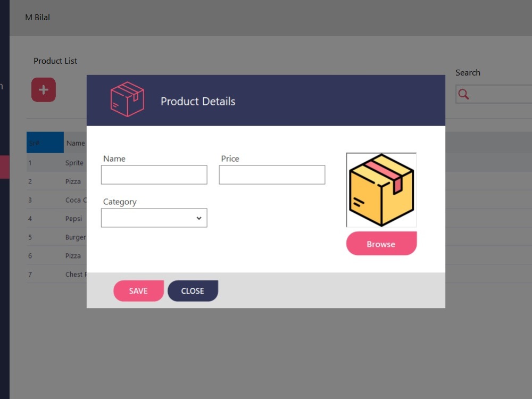Click the Product Details title text

(198, 101)
